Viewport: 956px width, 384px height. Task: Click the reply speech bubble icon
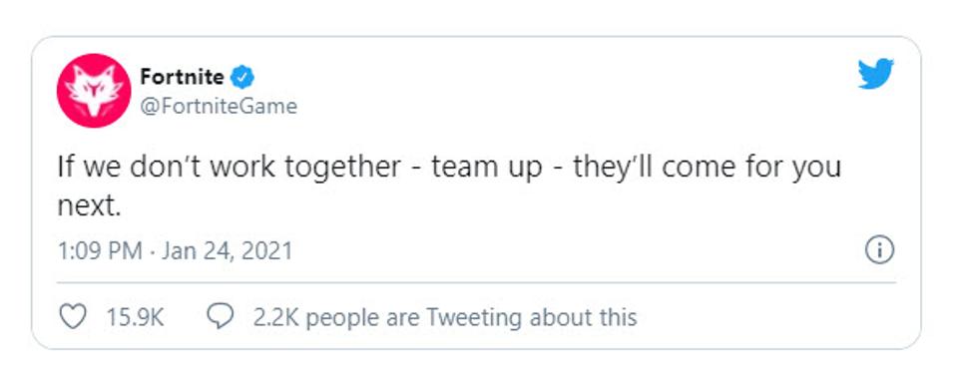pos(221,317)
